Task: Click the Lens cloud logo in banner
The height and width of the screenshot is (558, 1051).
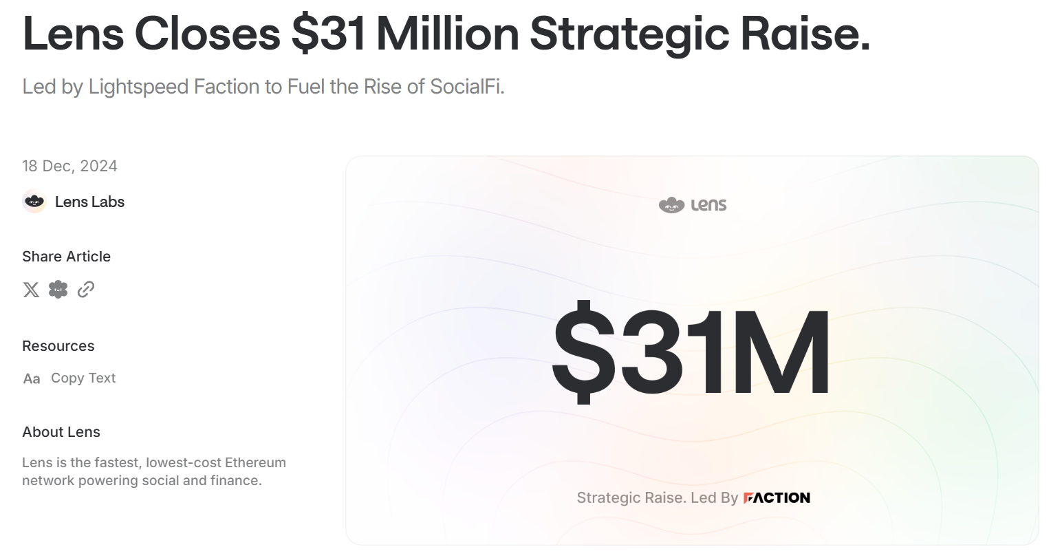Action: (671, 204)
